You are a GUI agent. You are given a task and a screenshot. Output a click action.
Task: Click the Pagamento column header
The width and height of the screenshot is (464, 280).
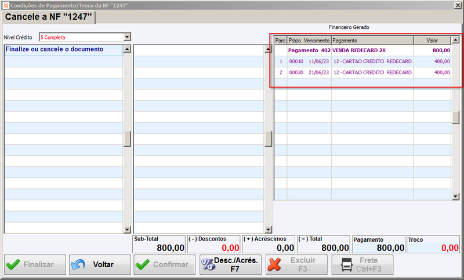[372, 41]
